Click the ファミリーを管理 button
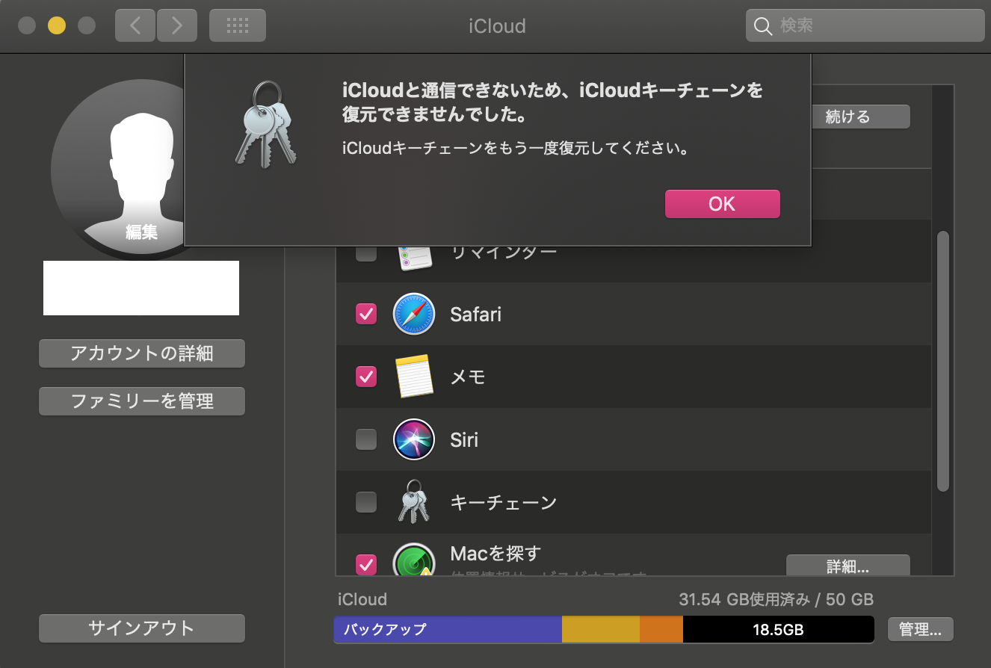The height and width of the screenshot is (668, 991). click(x=142, y=401)
